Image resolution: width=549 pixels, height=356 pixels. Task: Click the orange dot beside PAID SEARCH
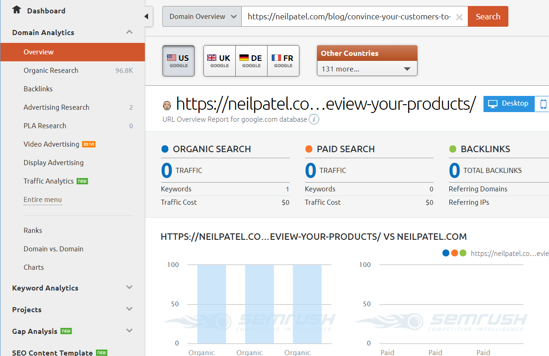tap(309, 149)
